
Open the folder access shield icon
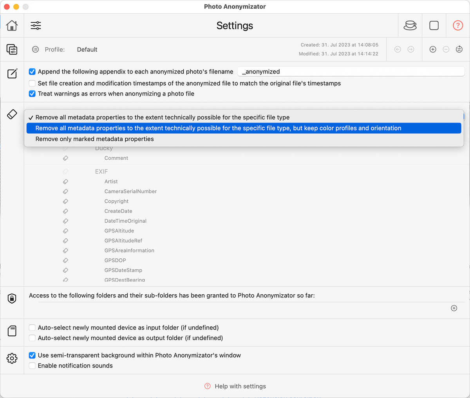(x=12, y=298)
